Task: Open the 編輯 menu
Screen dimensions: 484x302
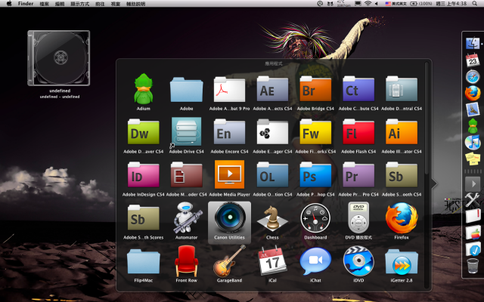Action: pyautogui.click(x=60, y=4)
